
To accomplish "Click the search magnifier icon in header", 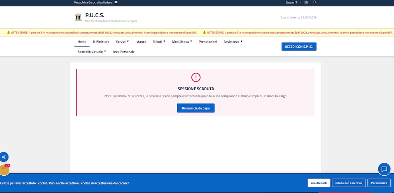I will click(315, 2).
